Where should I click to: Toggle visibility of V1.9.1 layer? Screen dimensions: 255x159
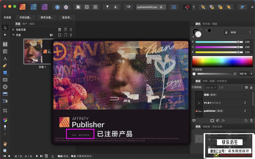point(245,103)
